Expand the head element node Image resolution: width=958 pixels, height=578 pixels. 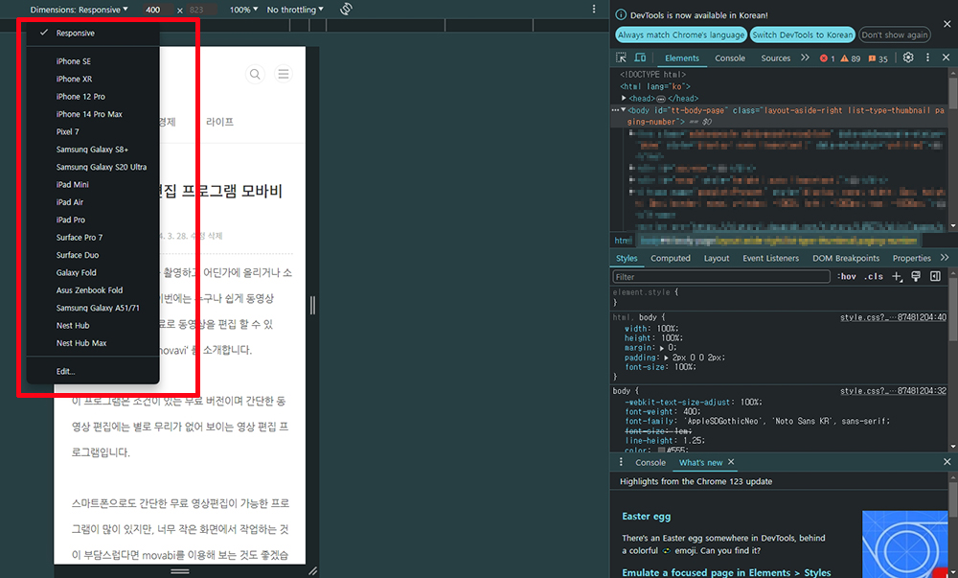[624, 98]
